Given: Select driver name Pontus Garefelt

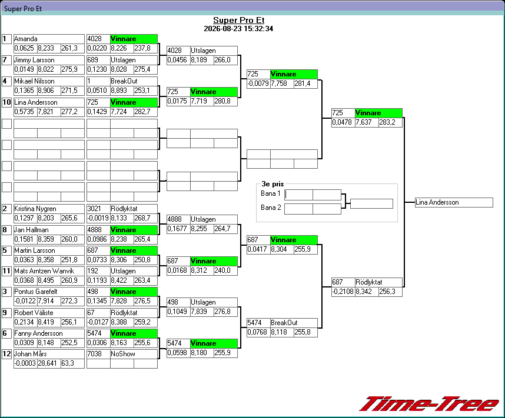Looking at the screenshot, I should pyautogui.click(x=49, y=292).
